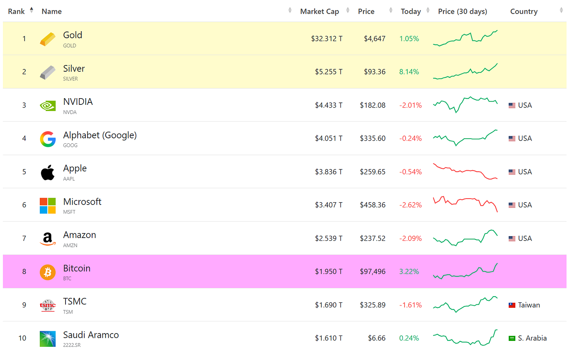Viewport: 568px width, 353px height.
Task: Click the Bitcoin logo icon
Action: click(48, 272)
